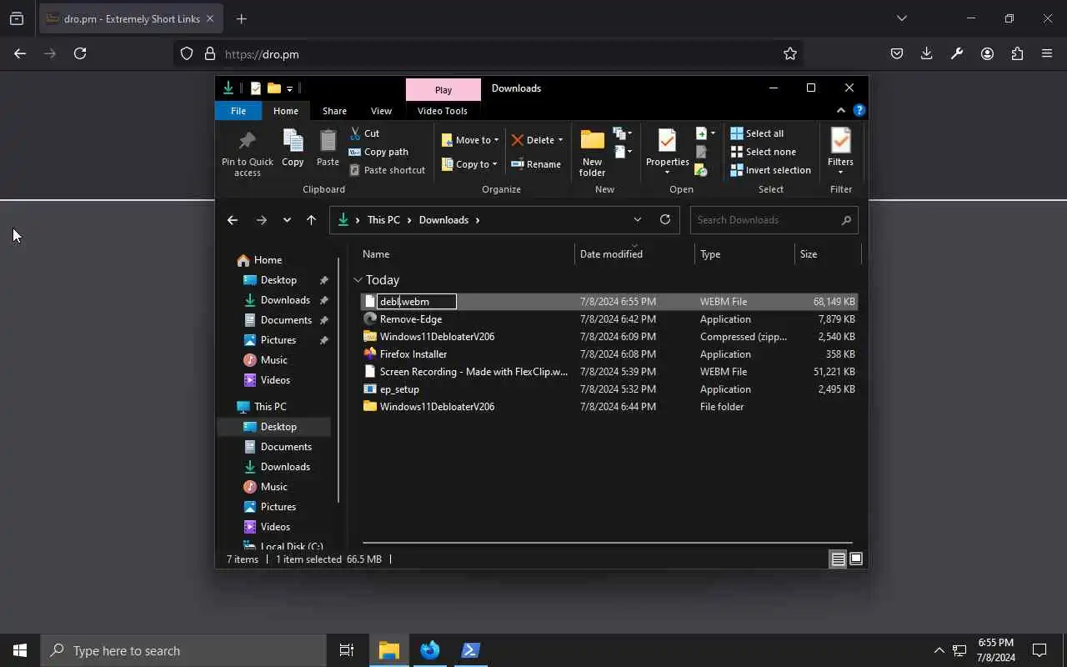
Task: Switch to the Share ribbon tab
Action: [x=334, y=111]
